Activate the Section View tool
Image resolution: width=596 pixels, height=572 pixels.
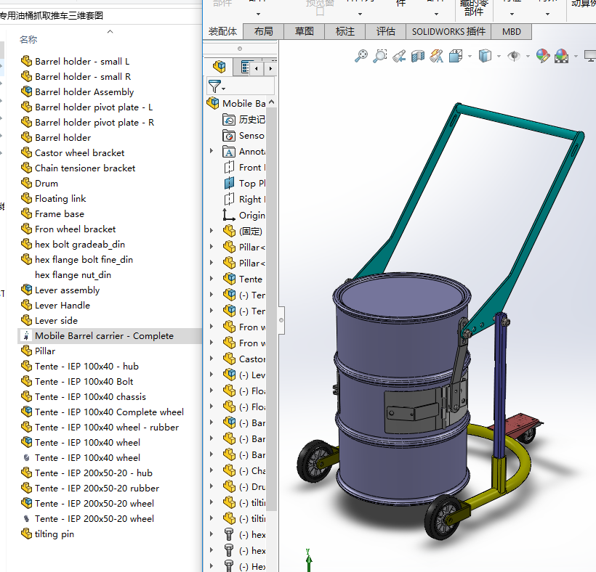coord(418,56)
